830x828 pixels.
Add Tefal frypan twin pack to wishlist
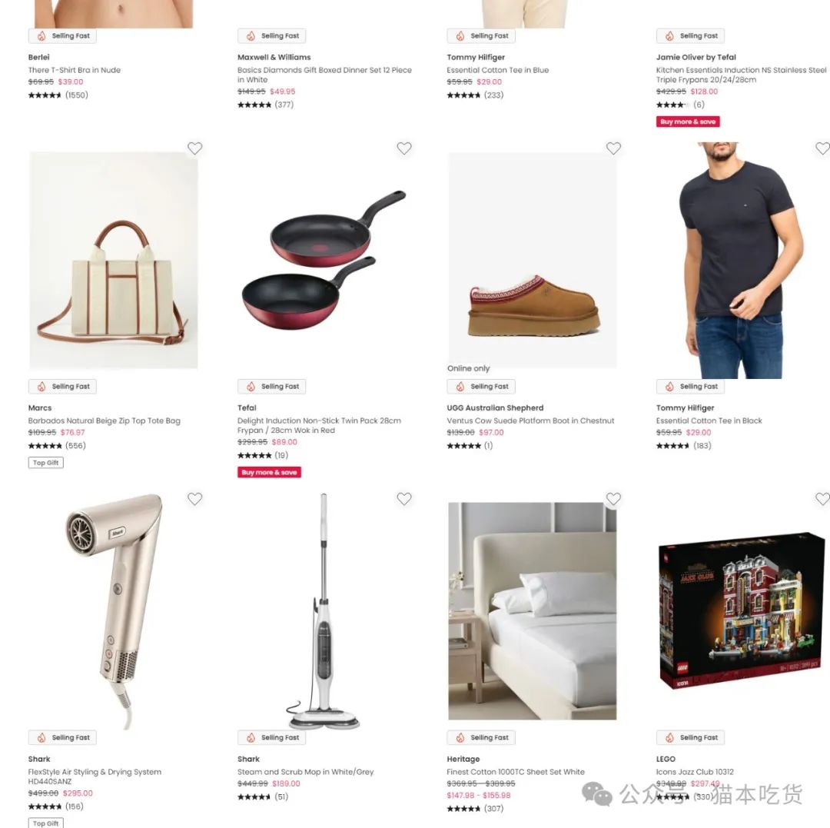pos(404,148)
